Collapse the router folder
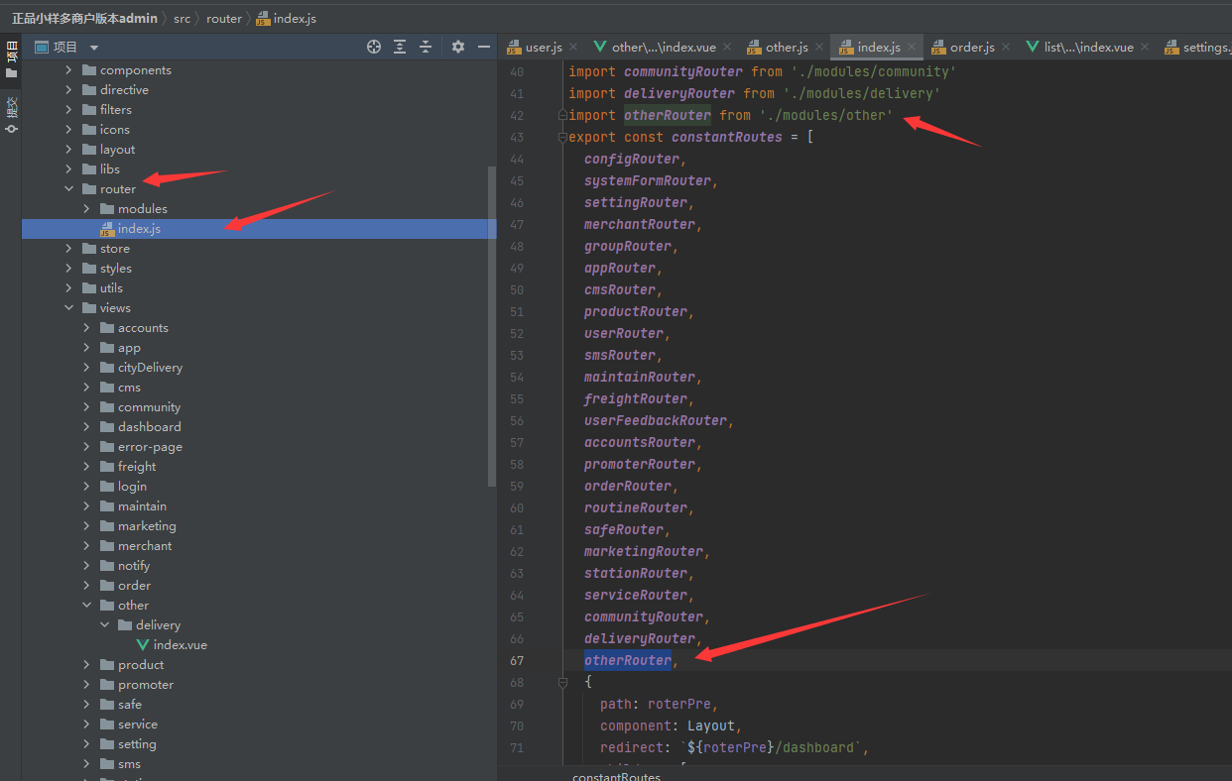The height and width of the screenshot is (781, 1232). [x=68, y=189]
